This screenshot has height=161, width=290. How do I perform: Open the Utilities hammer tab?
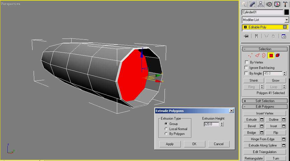pos(285,4)
